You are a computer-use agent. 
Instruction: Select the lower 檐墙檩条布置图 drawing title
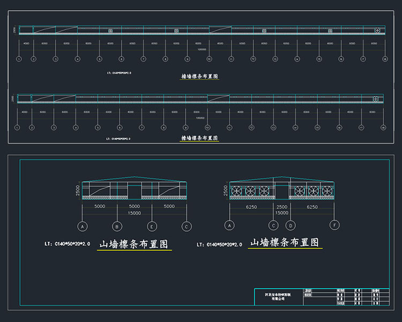tap(200, 138)
